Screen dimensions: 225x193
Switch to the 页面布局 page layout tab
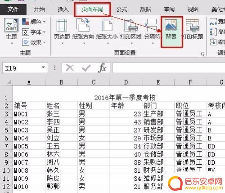(92, 9)
